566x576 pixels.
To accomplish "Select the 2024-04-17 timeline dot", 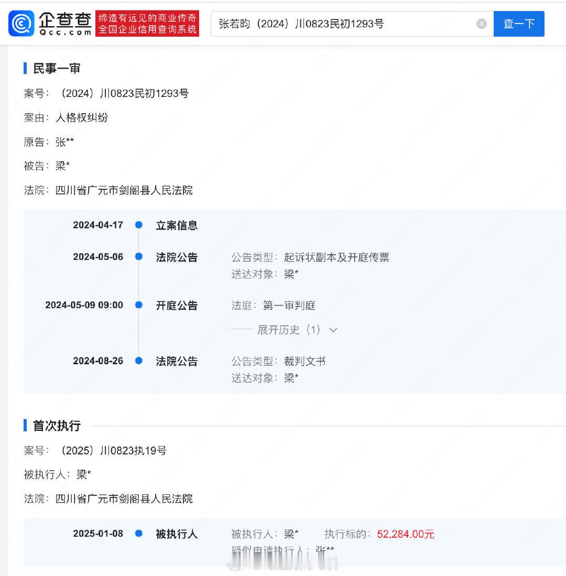I will tap(139, 224).
